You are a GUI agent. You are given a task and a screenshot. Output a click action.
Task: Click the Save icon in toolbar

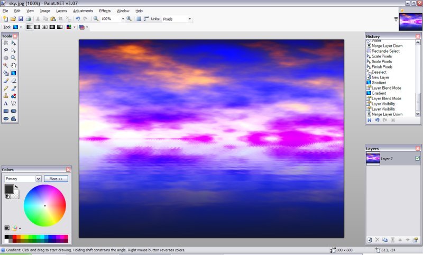click(x=21, y=18)
